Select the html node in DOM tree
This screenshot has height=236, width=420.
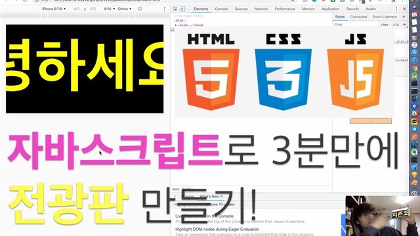(180, 20)
